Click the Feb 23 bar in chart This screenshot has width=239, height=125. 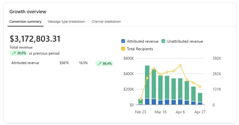tap(141, 102)
